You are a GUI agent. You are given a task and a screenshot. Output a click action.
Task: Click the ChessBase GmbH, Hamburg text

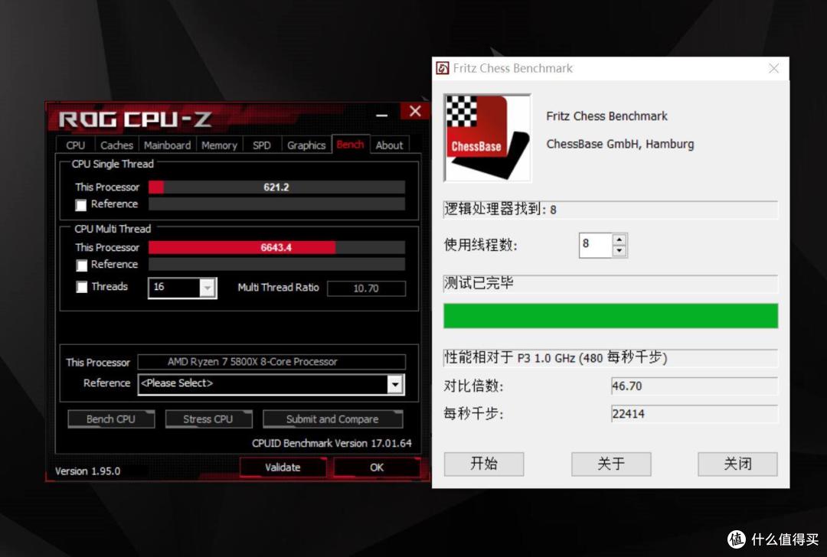tap(619, 144)
